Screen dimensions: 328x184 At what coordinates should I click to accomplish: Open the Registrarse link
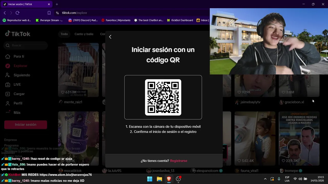[179, 161]
